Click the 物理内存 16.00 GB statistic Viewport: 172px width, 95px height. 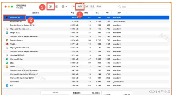[86, 93]
